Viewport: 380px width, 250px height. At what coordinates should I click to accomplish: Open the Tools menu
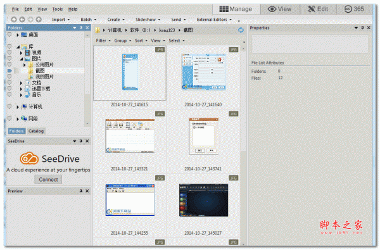pos(58,9)
